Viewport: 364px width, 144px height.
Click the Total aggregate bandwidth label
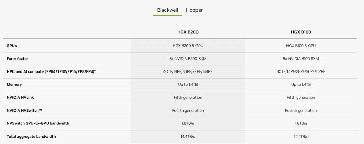[31, 136]
